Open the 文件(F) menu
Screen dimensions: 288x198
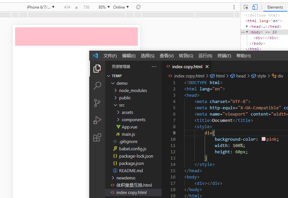110,56
